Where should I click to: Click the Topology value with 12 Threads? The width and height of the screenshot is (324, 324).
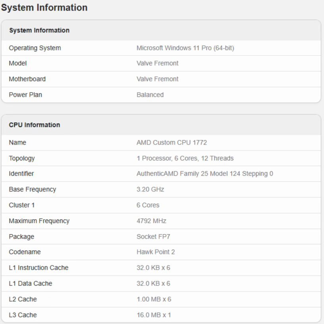tap(185, 158)
